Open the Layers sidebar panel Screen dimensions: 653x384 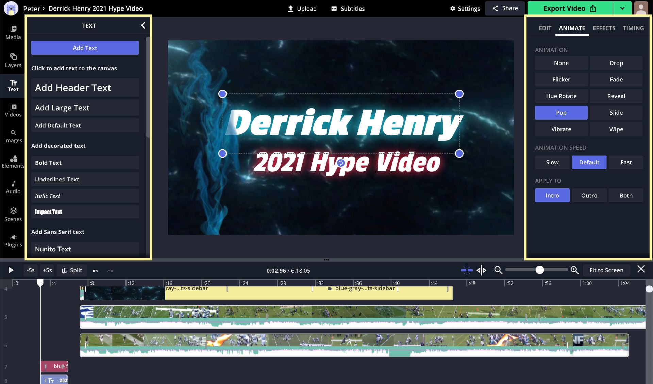(x=13, y=60)
